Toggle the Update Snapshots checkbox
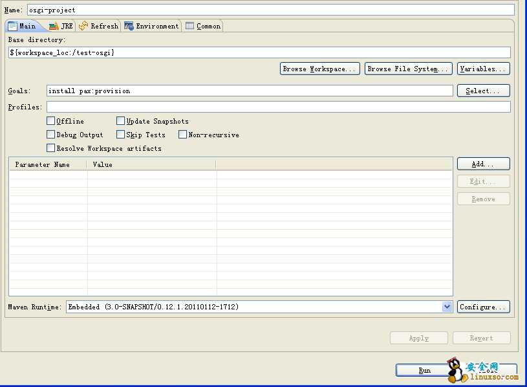Image resolution: width=527 pixels, height=387 pixels. (x=121, y=121)
